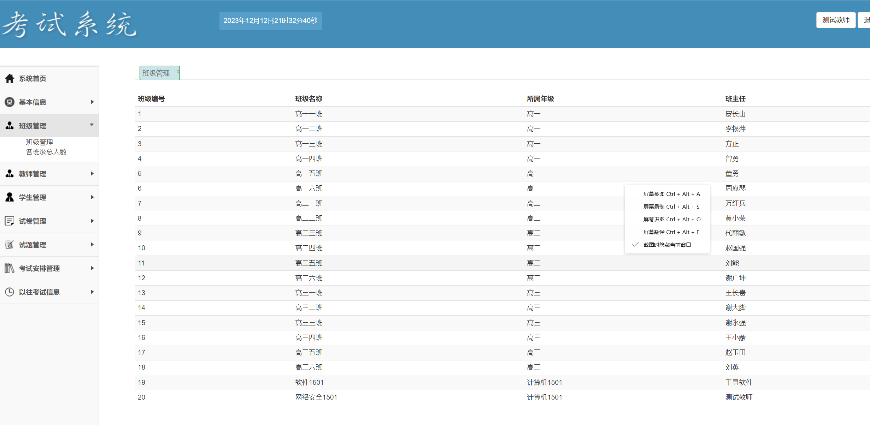Choose 屏幕截图 Ctrl+Alt+A menu entry
This screenshot has height=425, width=870.
click(x=671, y=194)
